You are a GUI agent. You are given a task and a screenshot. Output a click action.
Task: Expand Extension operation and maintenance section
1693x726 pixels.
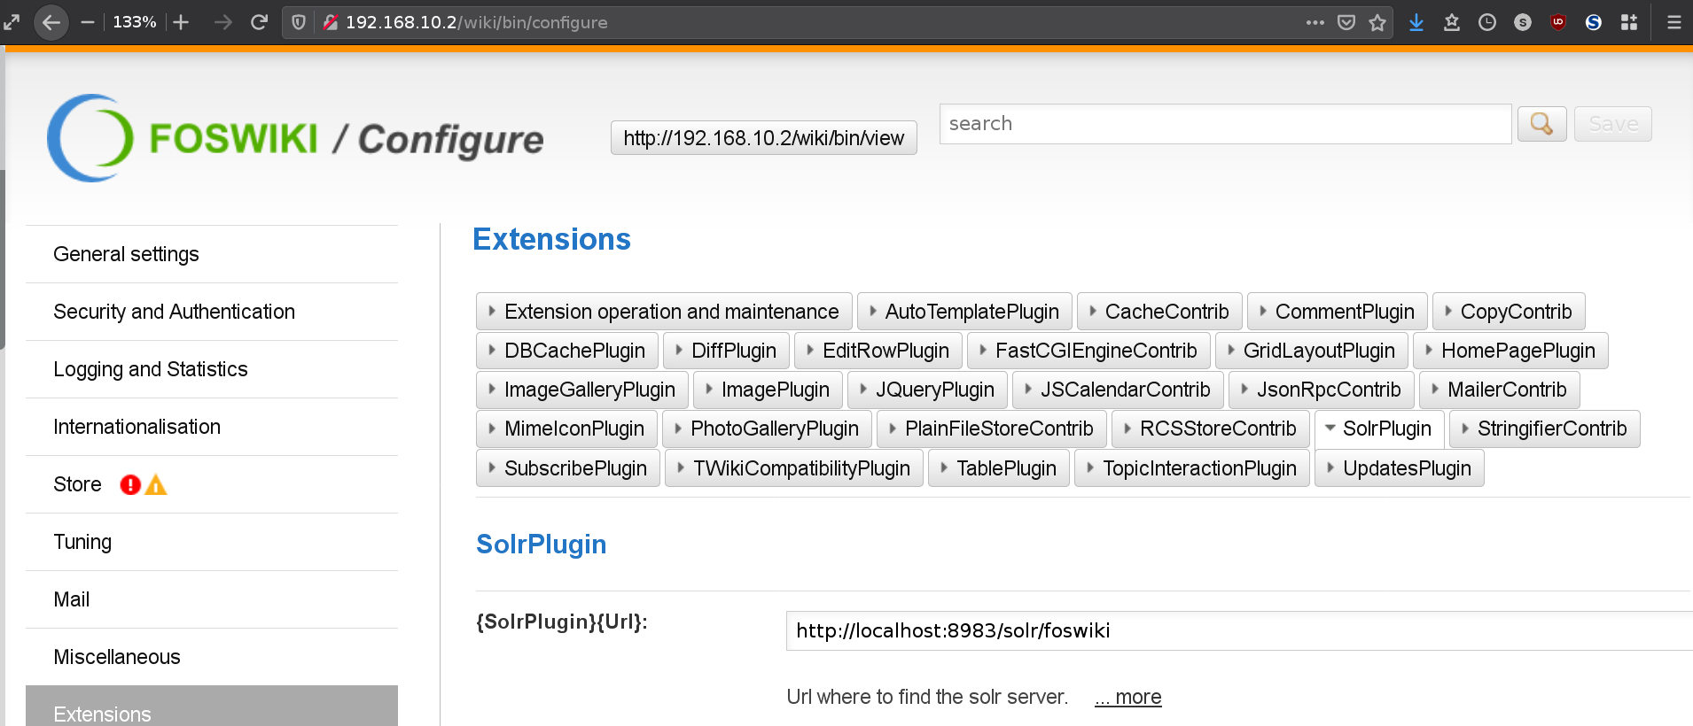pyautogui.click(x=664, y=312)
